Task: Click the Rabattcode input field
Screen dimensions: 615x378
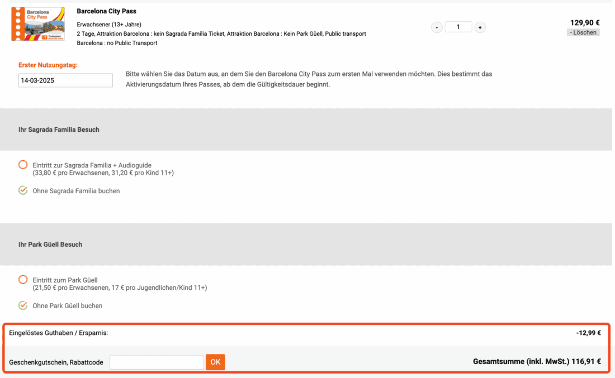Action: [x=157, y=362]
